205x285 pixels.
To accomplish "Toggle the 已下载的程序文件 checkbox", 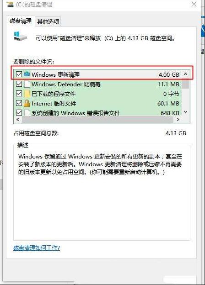I will pyautogui.click(x=19, y=94).
